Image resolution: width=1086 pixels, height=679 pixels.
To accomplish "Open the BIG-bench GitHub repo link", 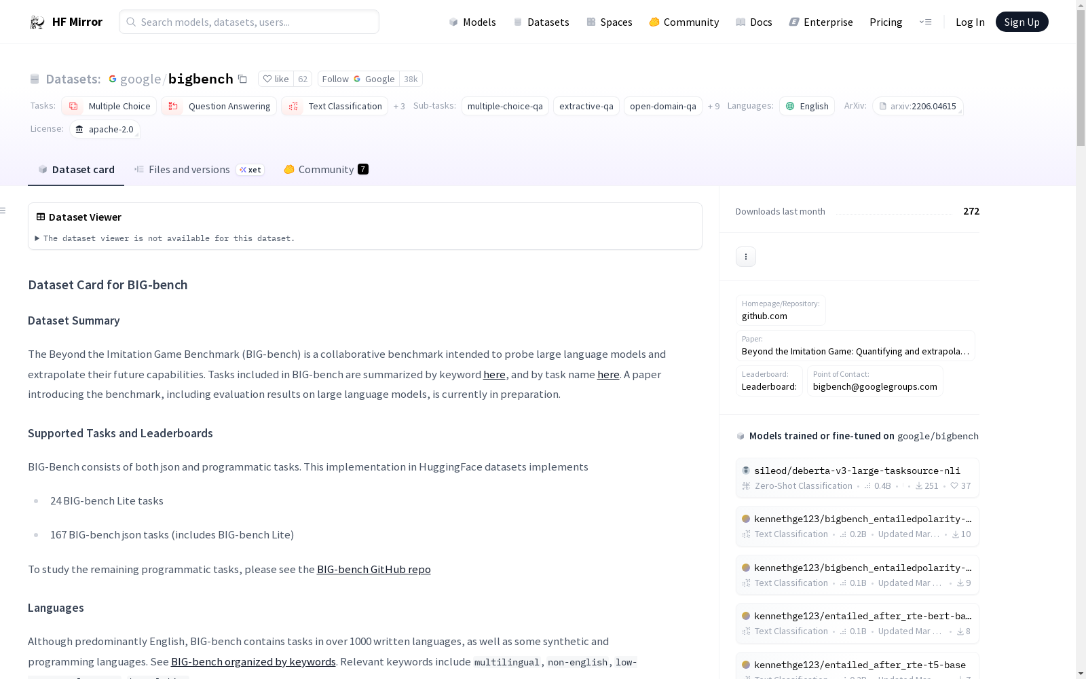I will click(x=373, y=569).
